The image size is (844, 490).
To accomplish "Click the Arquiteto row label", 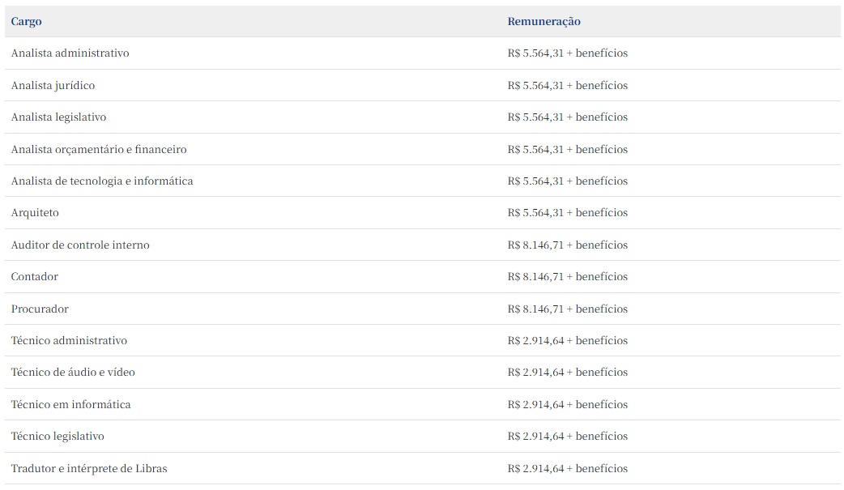I will 35,213.
